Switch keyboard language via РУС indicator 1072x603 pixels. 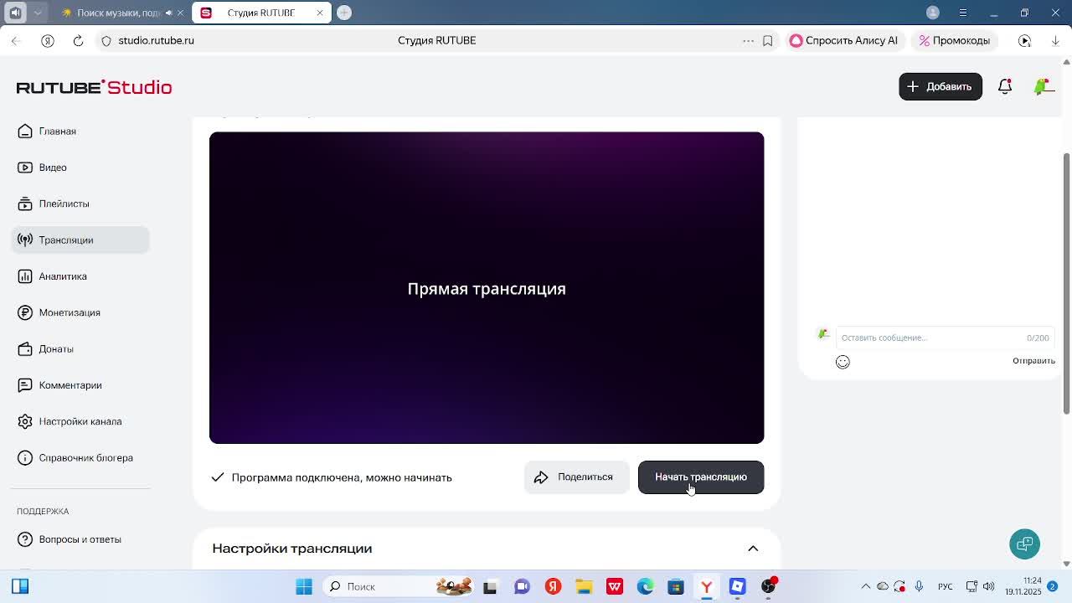coord(946,586)
